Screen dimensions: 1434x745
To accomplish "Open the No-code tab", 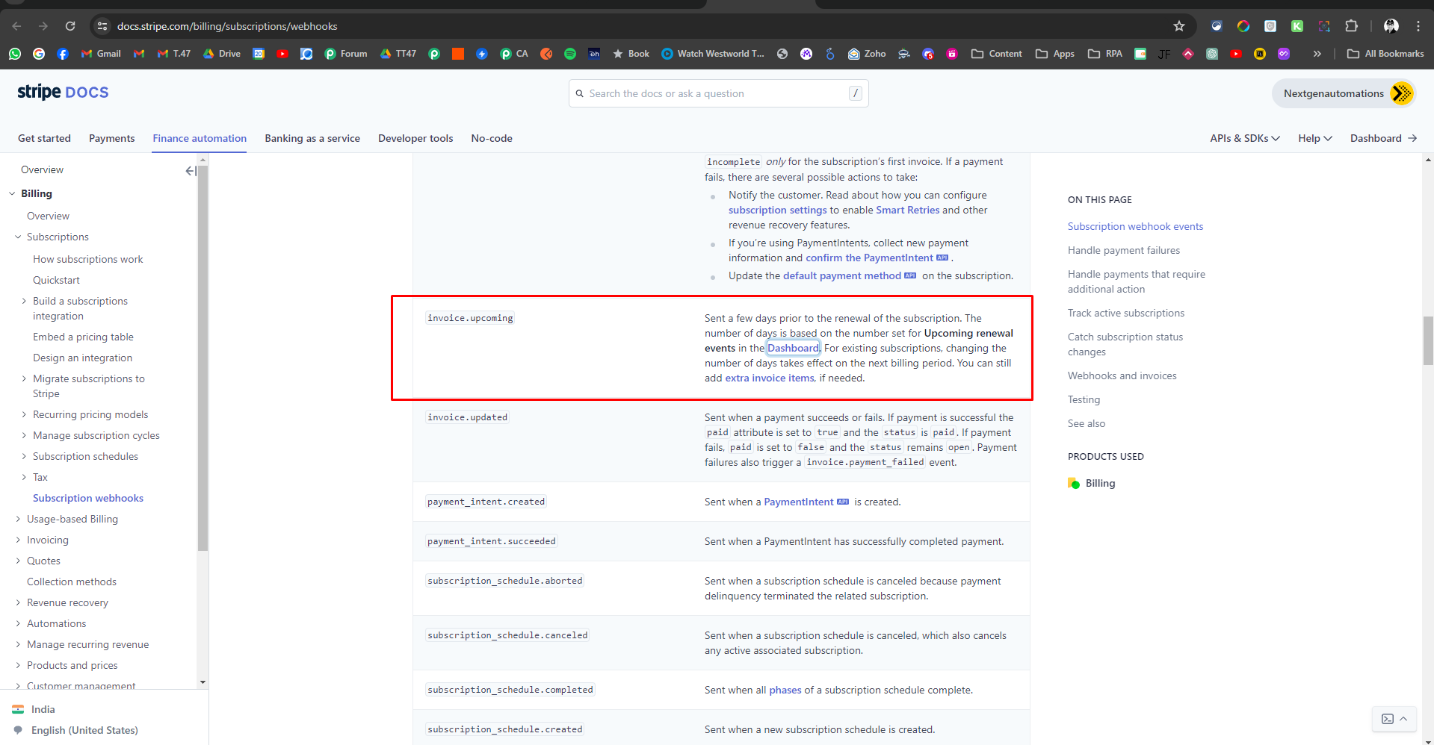I will tap(492, 138).
